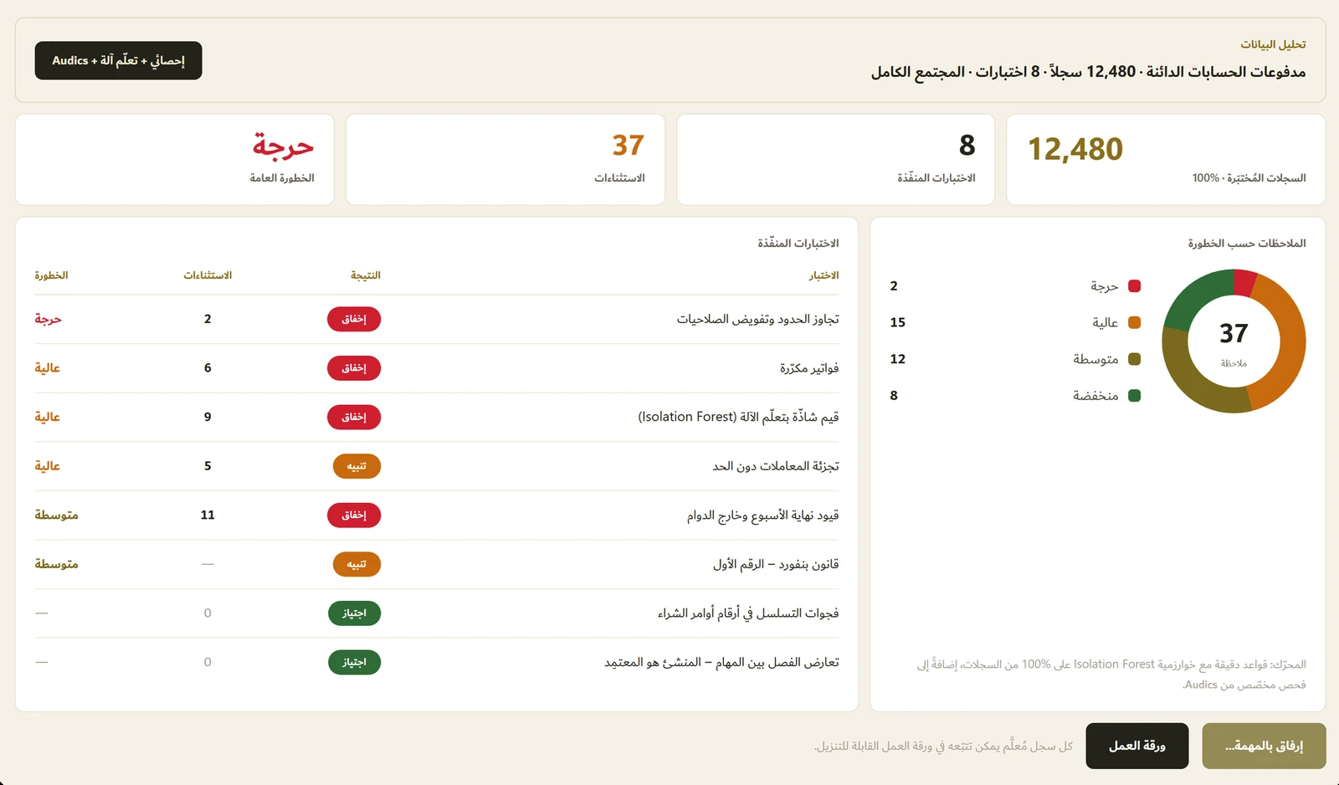Click the overall risk حرجة card
1339x785 pixels.
(175, 160)
